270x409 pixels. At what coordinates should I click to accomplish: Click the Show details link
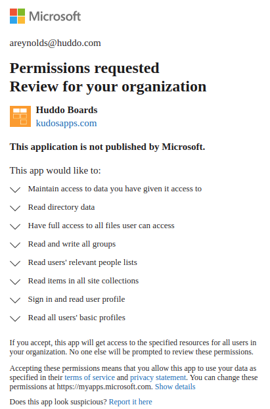coord(175,387)
